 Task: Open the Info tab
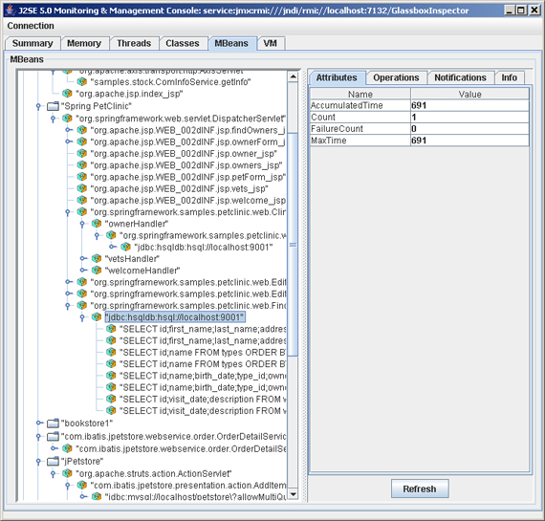click(510, 77)
